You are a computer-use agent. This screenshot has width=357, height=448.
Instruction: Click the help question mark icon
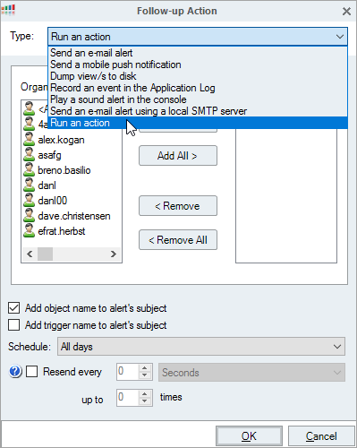[x=15, y=372]
